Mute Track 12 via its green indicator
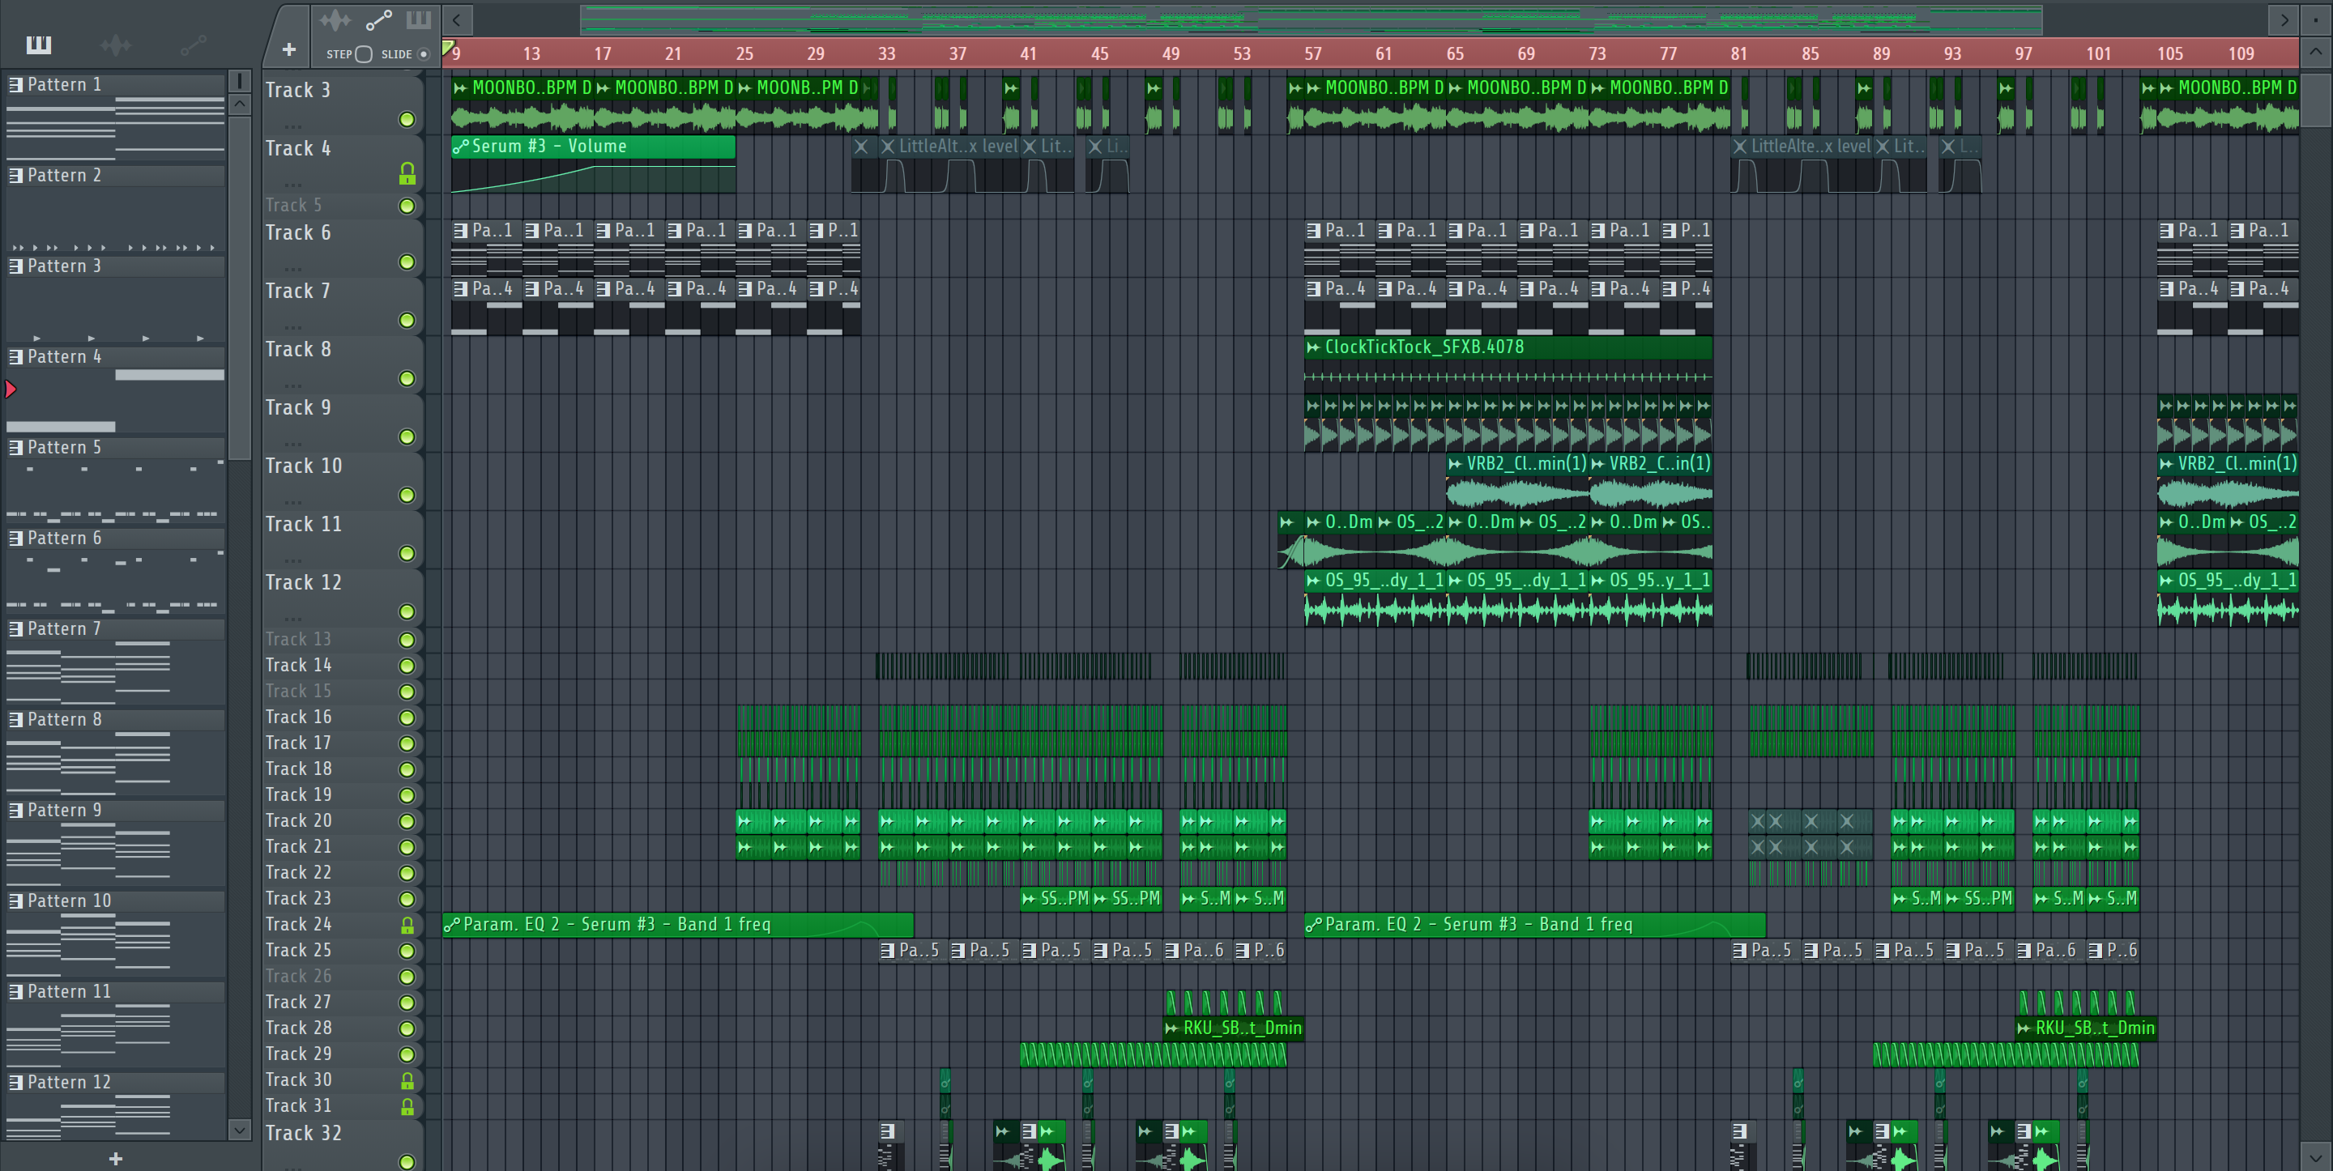Image resolution: width=2333 pixels, height=1171 pixels. pos(407,612)
